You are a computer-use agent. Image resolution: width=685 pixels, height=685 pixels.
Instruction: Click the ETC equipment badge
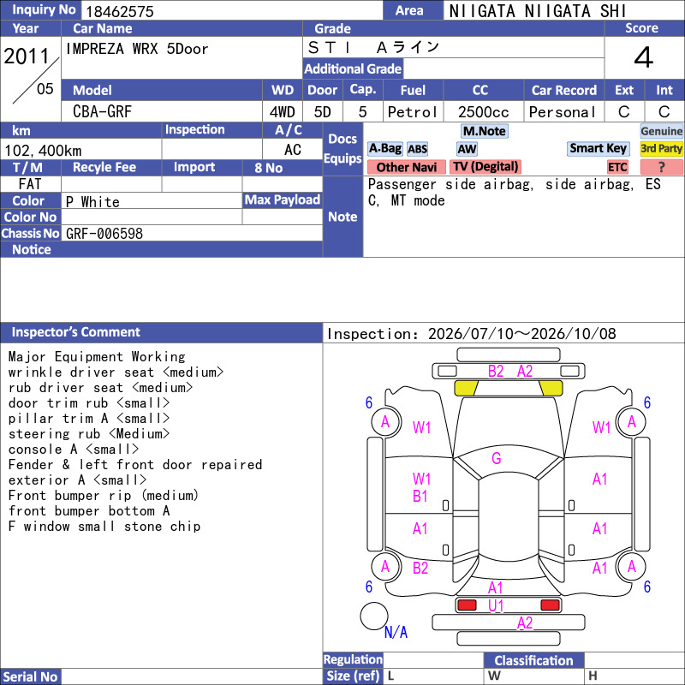tap(617, 167)
